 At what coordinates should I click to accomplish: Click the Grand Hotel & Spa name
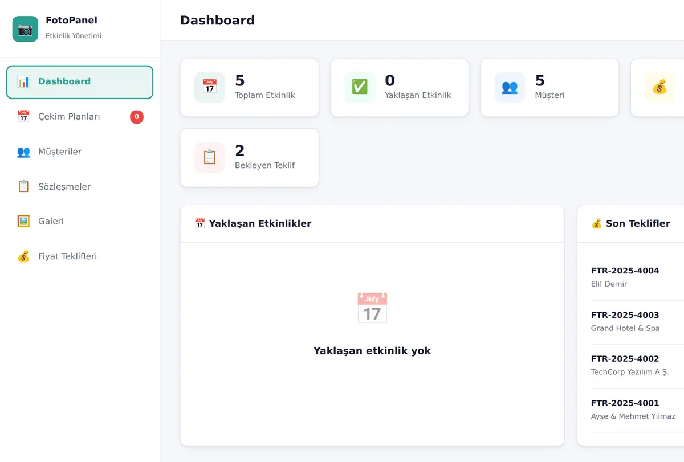point(625,328)
